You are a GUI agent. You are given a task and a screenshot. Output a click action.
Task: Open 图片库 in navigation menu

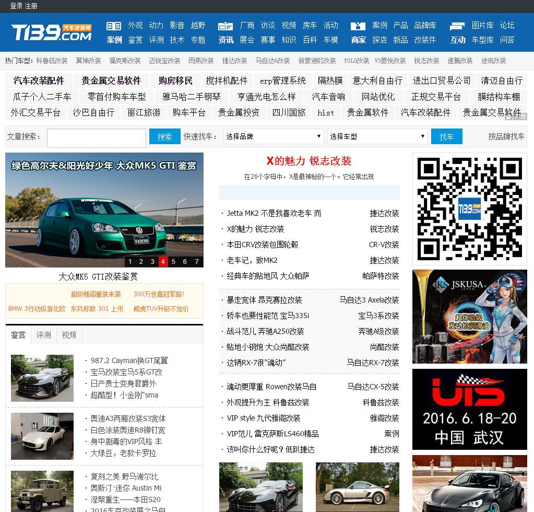point(482,26)
